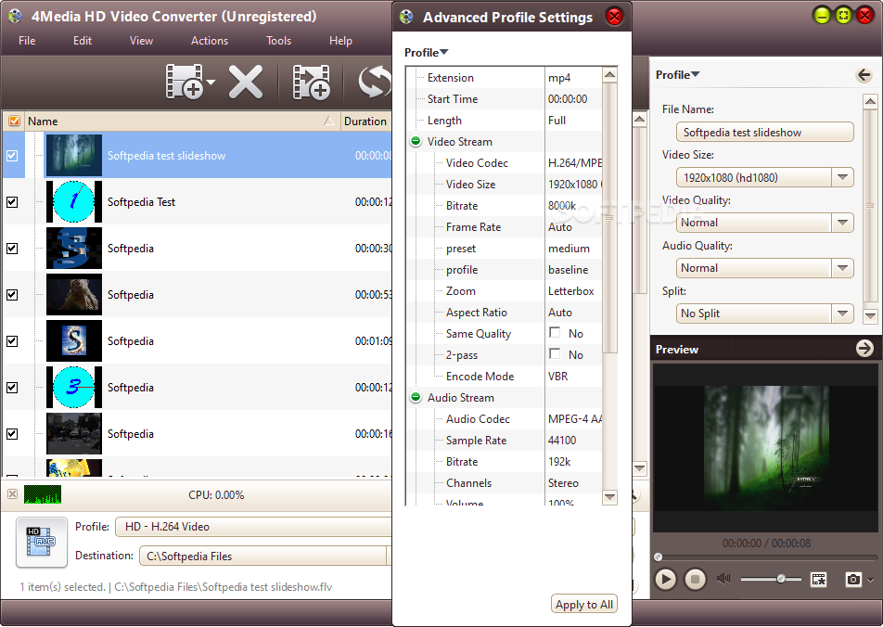883x627 pixels.
Task: Click the Add File toolbar icon
Action: [x=185, y=82]
